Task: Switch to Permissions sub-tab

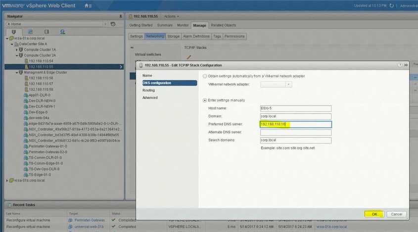Action: (234, 36)
